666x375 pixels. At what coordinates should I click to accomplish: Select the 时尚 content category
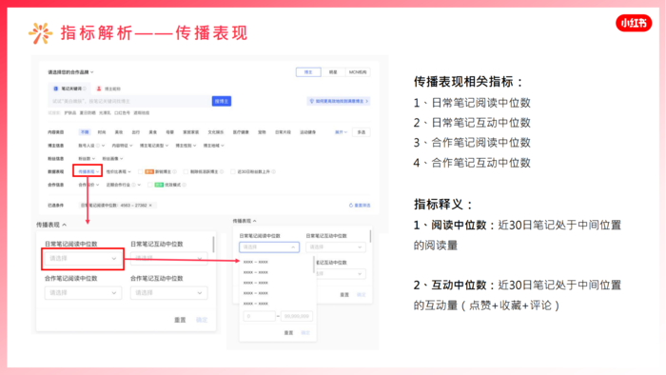(x=102, y=132)
